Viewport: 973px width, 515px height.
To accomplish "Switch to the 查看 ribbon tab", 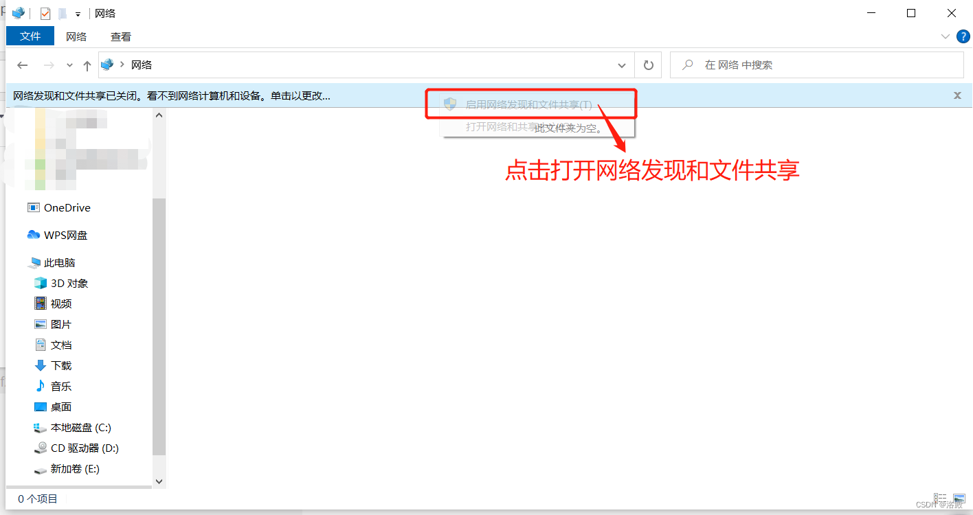I will click(121, 36).
